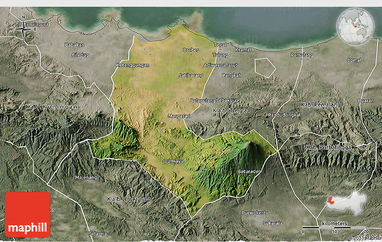This screenshot has height=242, width=382.
Task: Click the volcano peak above Baturaden
Action: tap(248, 143)
